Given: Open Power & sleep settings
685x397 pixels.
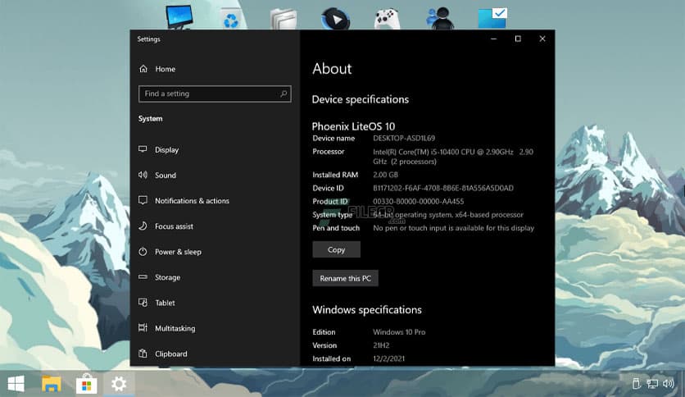Looking at the screenshot, I should 178,252.
